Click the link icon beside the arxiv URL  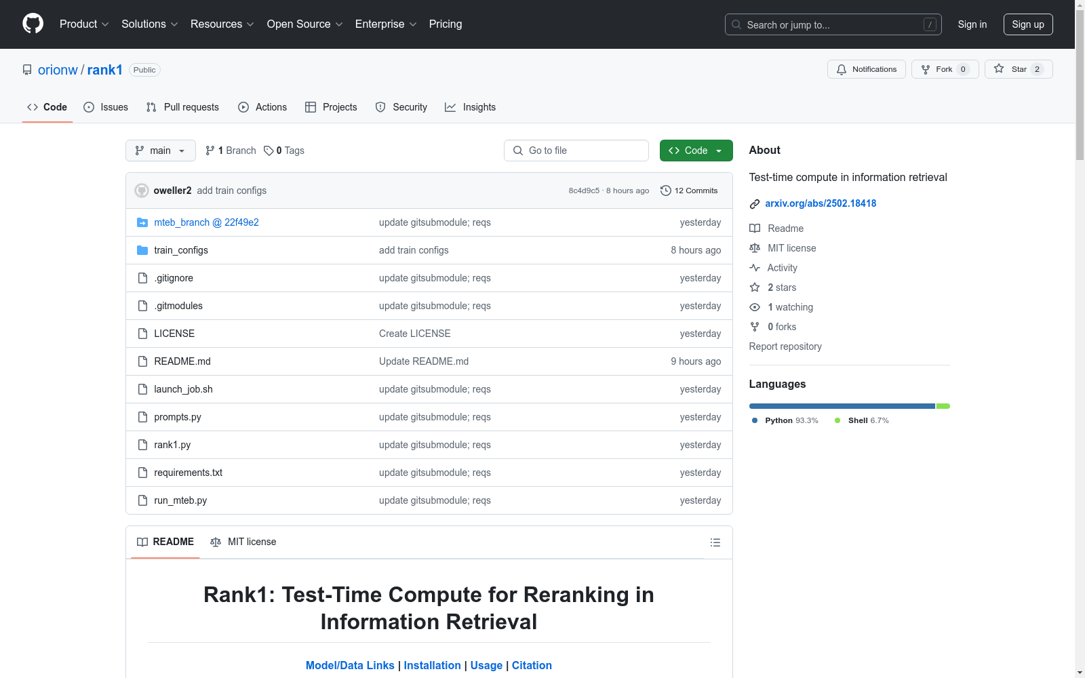click(755, 204)
